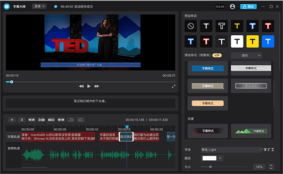This screenshot has height=174, width=283.
Task: Click the VIP badge
Action: pos(217,55)
